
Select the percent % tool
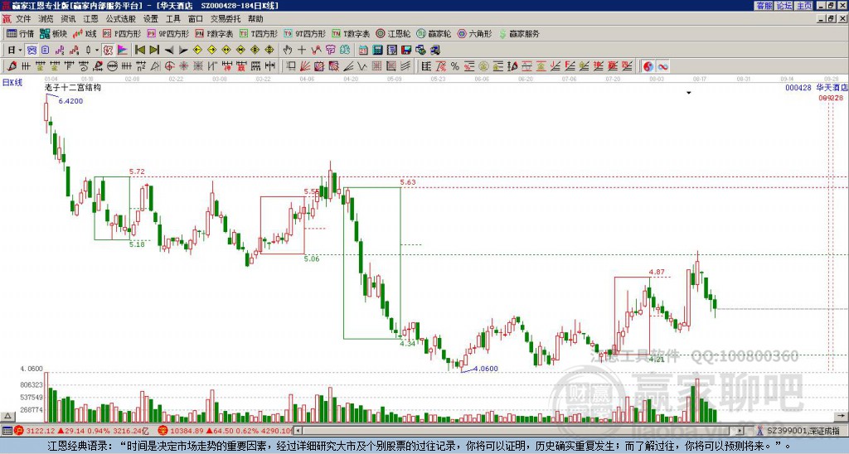pos(455,66)
